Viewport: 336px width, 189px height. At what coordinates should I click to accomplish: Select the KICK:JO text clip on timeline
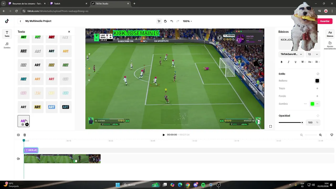click(31, 150)
